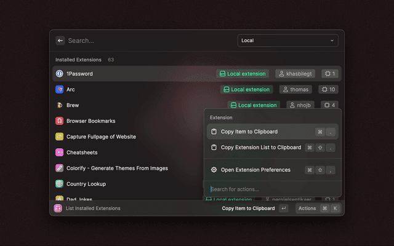Focus the Search for actions field
The image size is (394, 246).
pos(271,189)
